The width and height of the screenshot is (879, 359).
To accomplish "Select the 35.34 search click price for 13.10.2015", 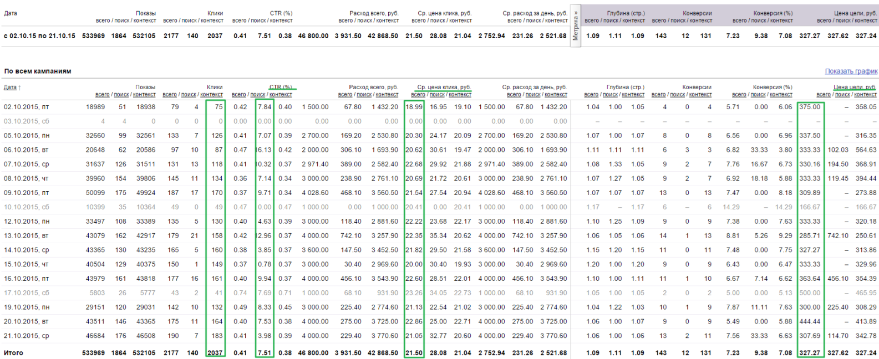I will point(438,235).
